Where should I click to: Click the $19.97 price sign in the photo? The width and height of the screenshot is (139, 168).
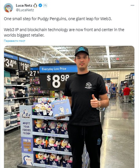tap(25, 64)
